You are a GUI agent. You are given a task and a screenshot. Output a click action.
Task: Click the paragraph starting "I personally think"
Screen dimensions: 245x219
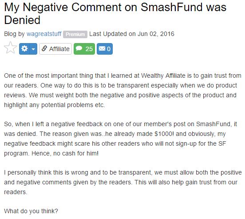123,182
